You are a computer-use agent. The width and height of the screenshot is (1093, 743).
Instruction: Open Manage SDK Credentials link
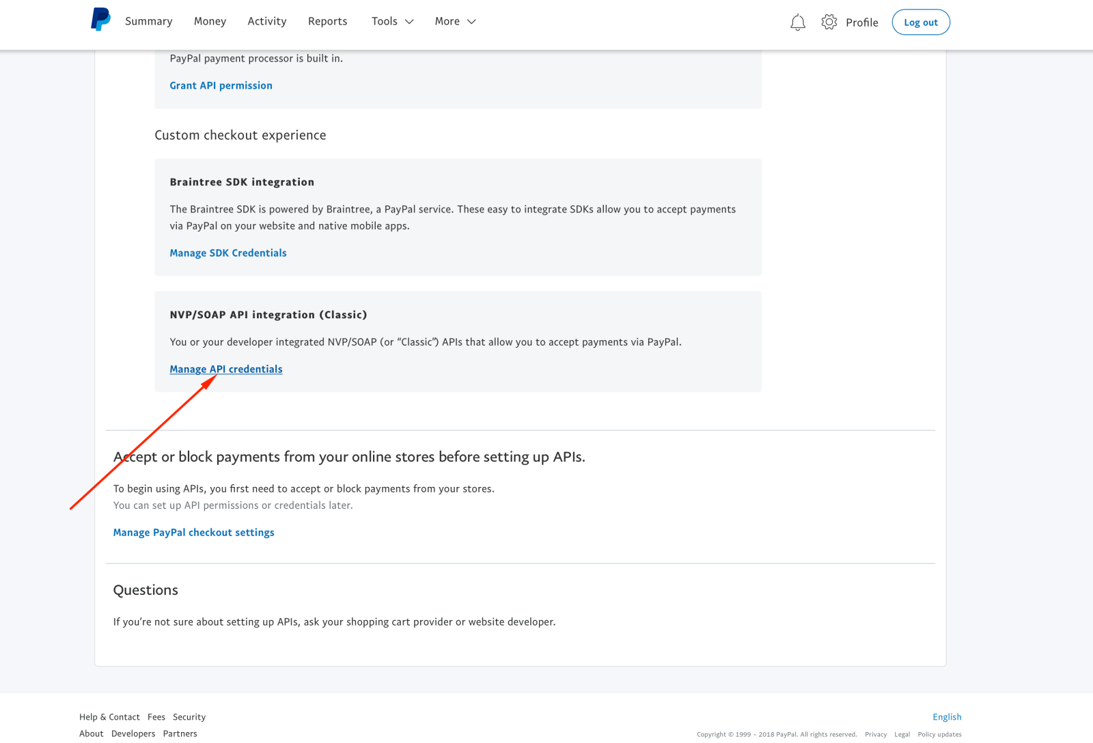(x=228, y=253)
